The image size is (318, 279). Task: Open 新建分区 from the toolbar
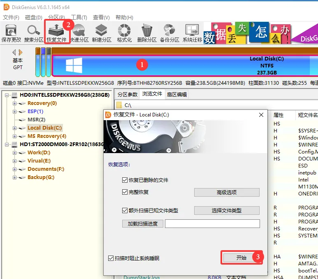pos(102,33)
